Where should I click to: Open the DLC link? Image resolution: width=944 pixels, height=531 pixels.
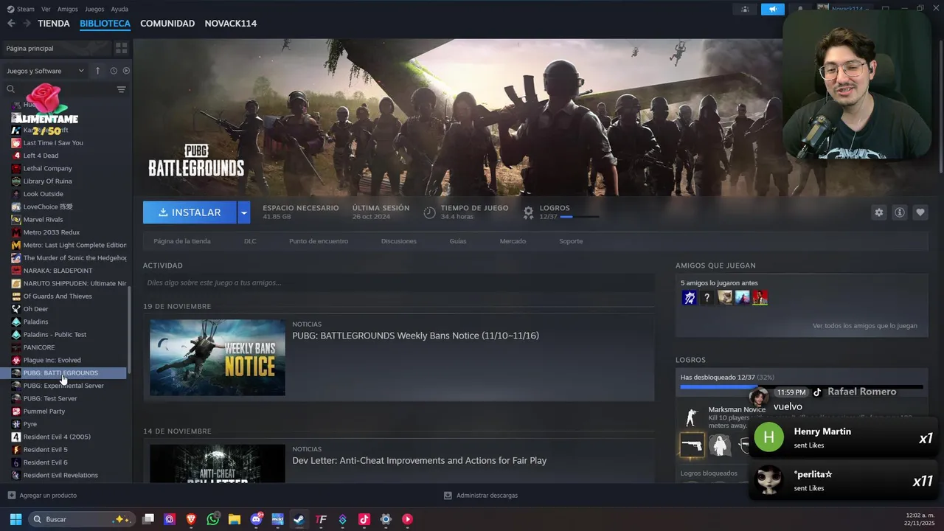point(250,241)
